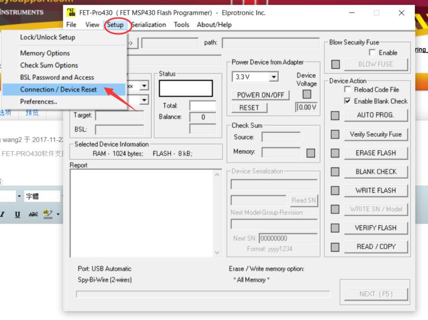Open the View menu
The image size is (428, 320).
click(92, 25)
